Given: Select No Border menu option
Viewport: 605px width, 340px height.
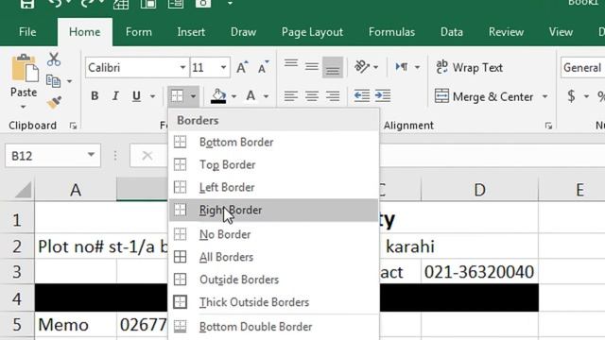Looking at the screenshot, I should pyautogui.click(x=273, y=234).
